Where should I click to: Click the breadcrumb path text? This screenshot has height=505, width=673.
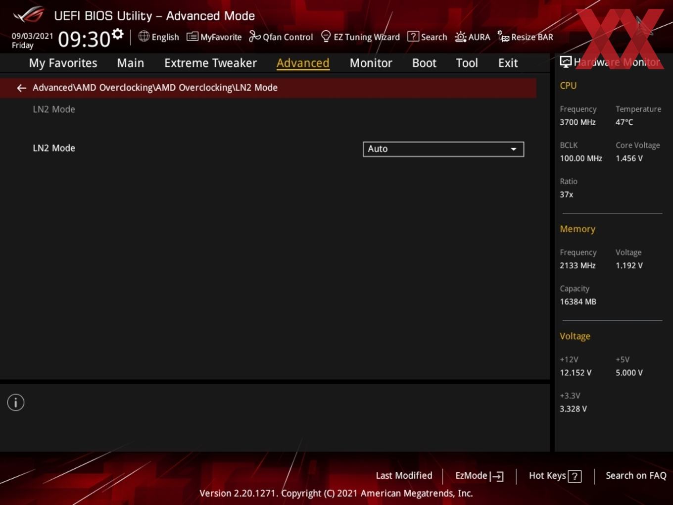click(x=155, y=88)
